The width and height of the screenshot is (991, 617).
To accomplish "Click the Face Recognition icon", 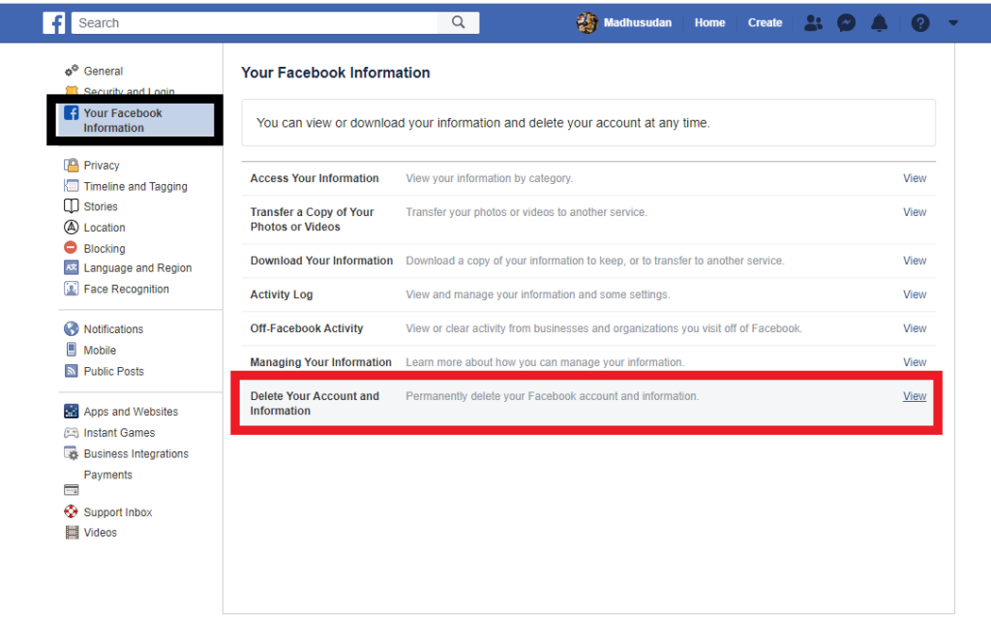I will [x=72, y=289].
